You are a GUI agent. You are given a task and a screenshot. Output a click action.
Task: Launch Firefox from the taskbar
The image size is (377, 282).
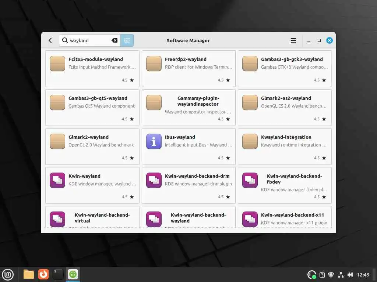[x=43, y=274]
